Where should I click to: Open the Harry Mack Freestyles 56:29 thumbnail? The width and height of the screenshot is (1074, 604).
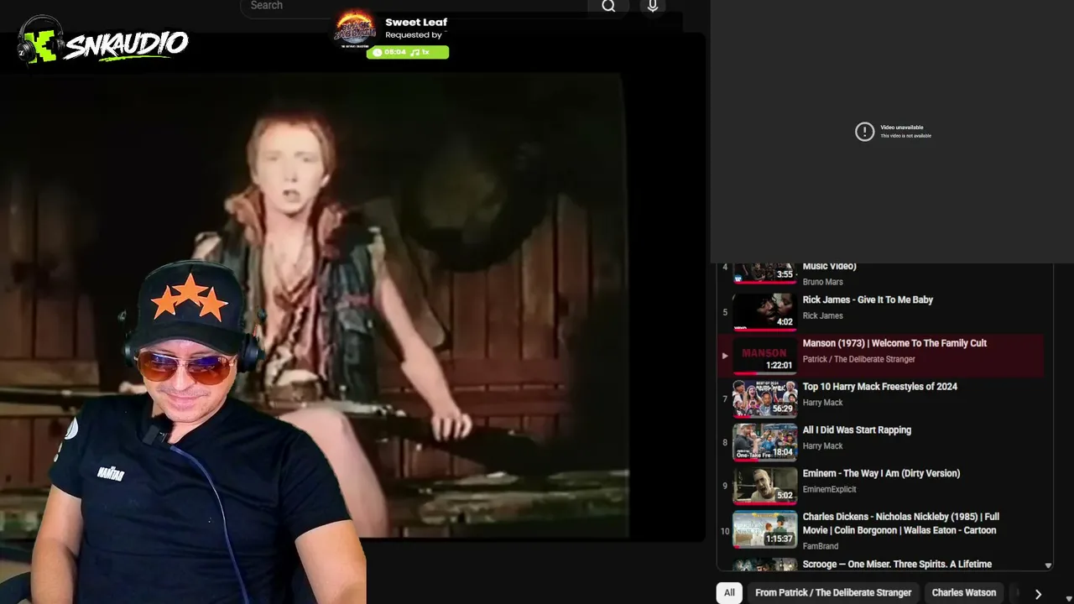(x=764, y=398)
